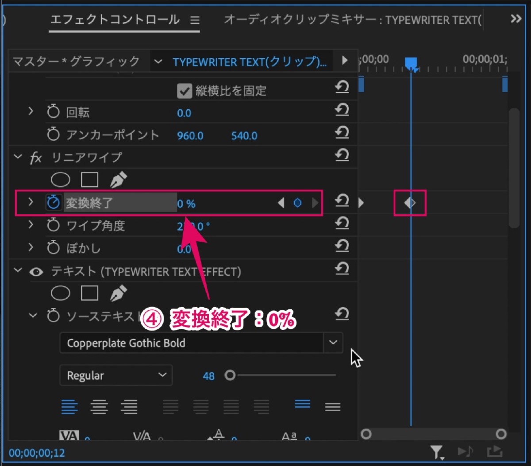Reset the リニアワイプ effect
This screenshot has width=531, height=466.
[342, 154]
